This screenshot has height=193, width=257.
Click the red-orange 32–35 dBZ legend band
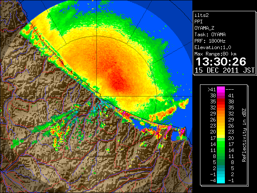[x=221, y=108]
